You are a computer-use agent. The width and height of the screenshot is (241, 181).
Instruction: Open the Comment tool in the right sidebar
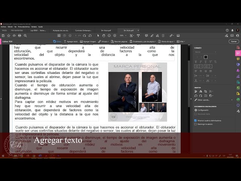coord(238,59)
